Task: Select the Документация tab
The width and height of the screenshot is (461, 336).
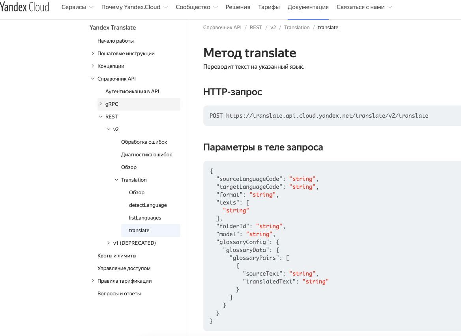Action: 308,7
